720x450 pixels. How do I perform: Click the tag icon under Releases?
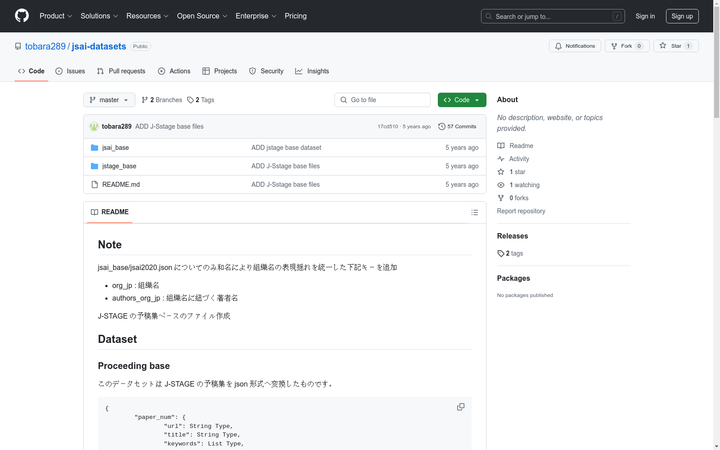[501, 253]
